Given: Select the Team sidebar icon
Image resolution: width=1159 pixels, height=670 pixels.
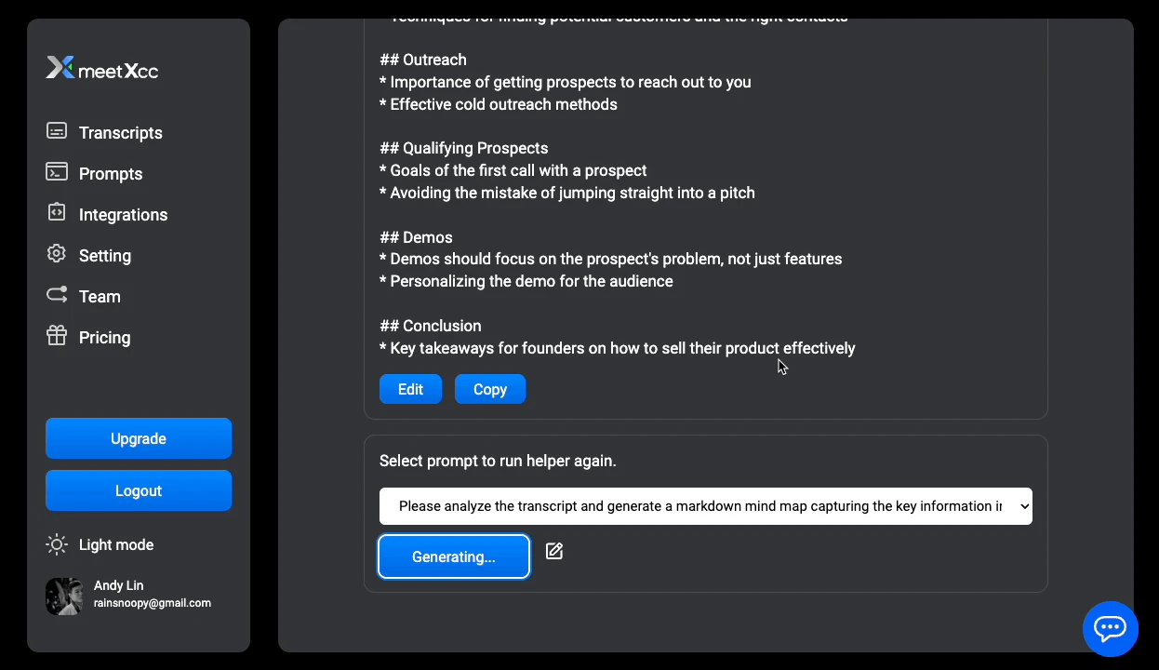Looking at the screenshot, I should tap(56, 296).
